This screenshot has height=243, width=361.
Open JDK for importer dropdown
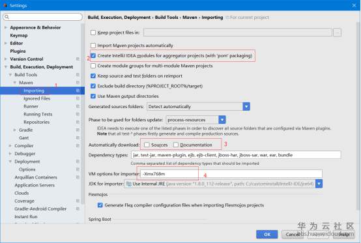coord(319,184)
